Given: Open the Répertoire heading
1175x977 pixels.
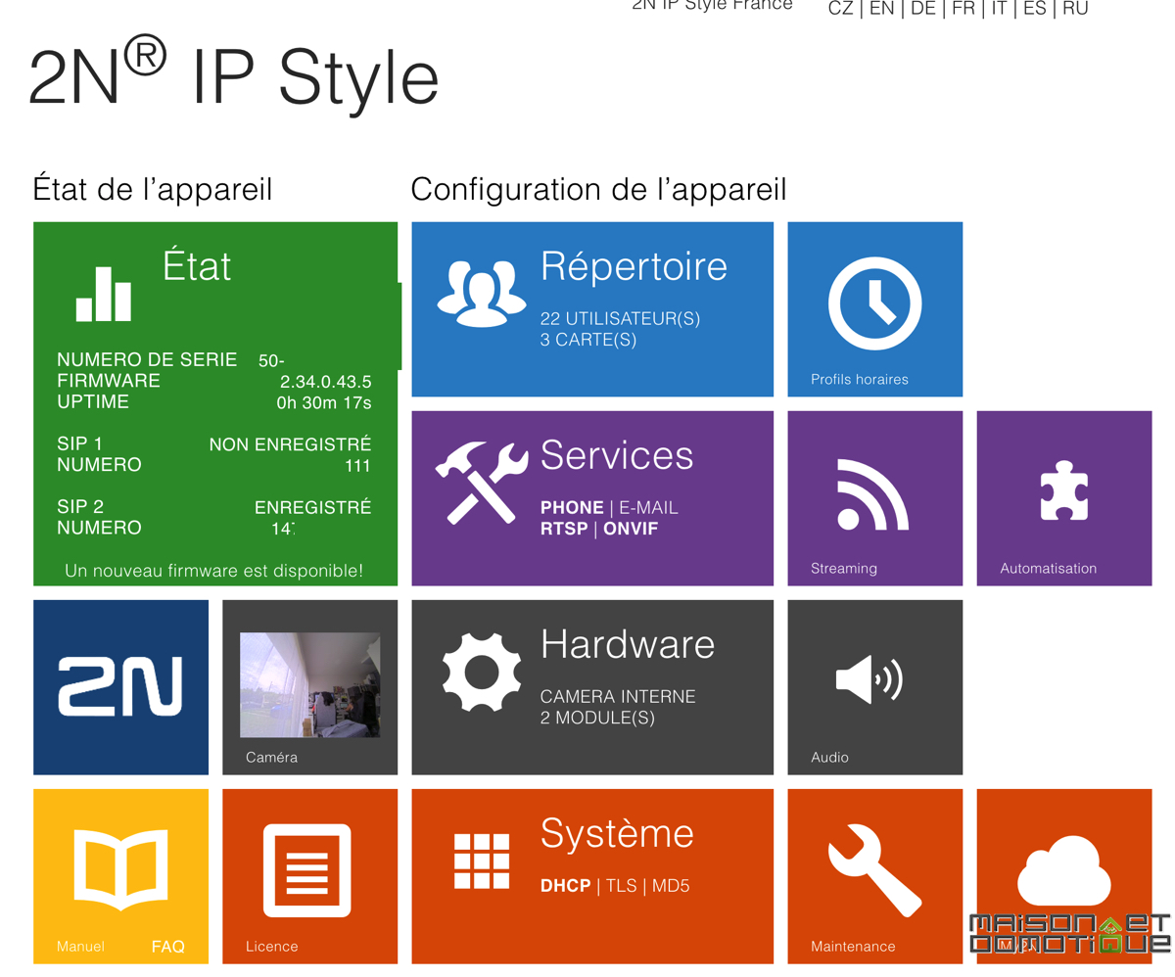Looking at the screenshot, I should 634,265.
